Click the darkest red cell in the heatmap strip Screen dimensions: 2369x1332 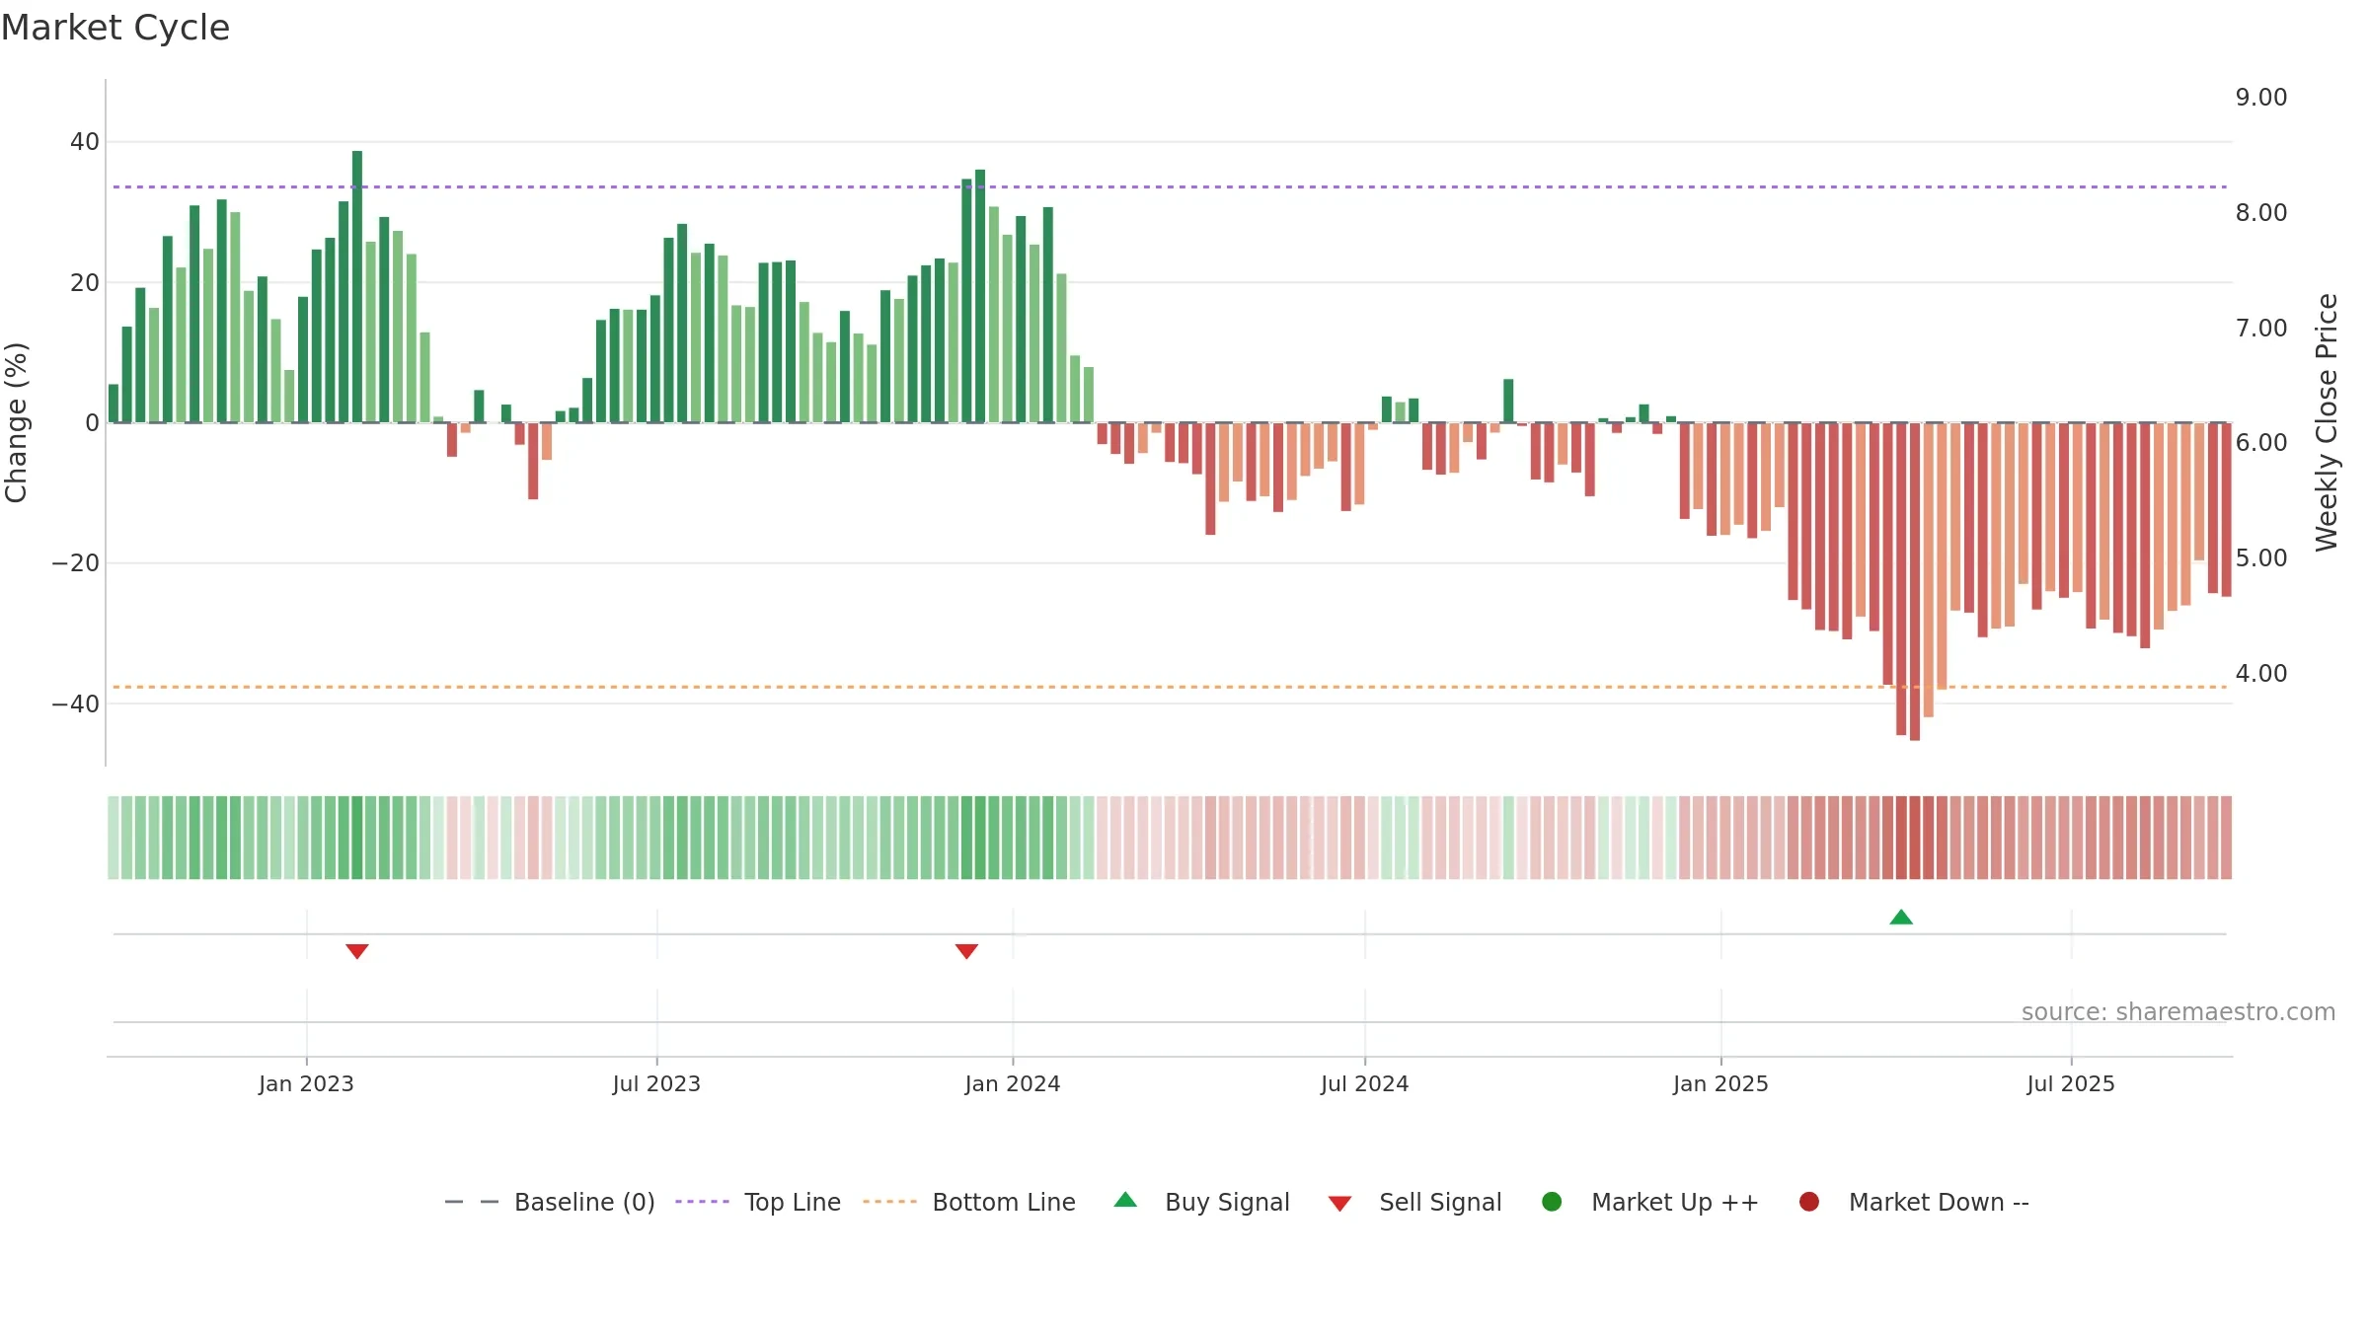tap(1915, 838)
